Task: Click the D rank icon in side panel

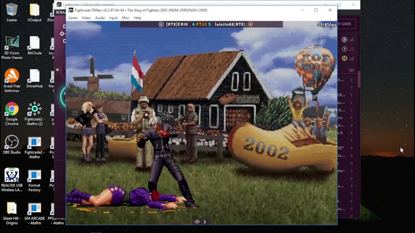Action: coord(345,40)
